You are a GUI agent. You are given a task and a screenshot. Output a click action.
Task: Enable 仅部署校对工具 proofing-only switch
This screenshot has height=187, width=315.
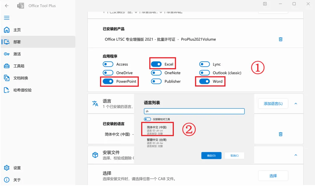(148, 119)
